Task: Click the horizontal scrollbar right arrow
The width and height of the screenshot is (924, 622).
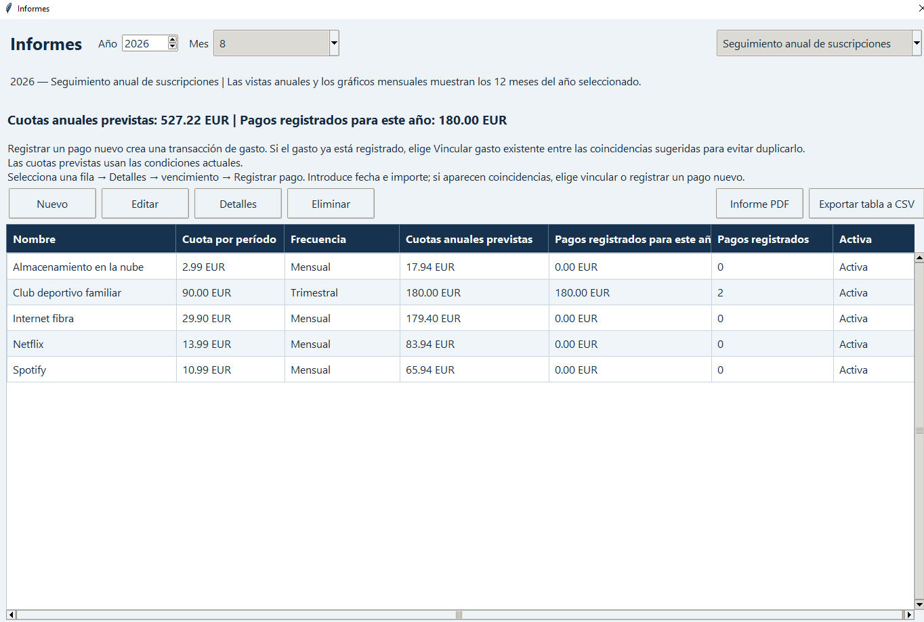Action: click(x=909, y=615)
